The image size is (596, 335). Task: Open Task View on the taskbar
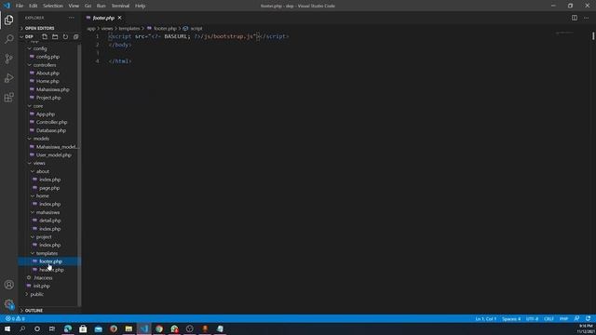click(52, 328)
